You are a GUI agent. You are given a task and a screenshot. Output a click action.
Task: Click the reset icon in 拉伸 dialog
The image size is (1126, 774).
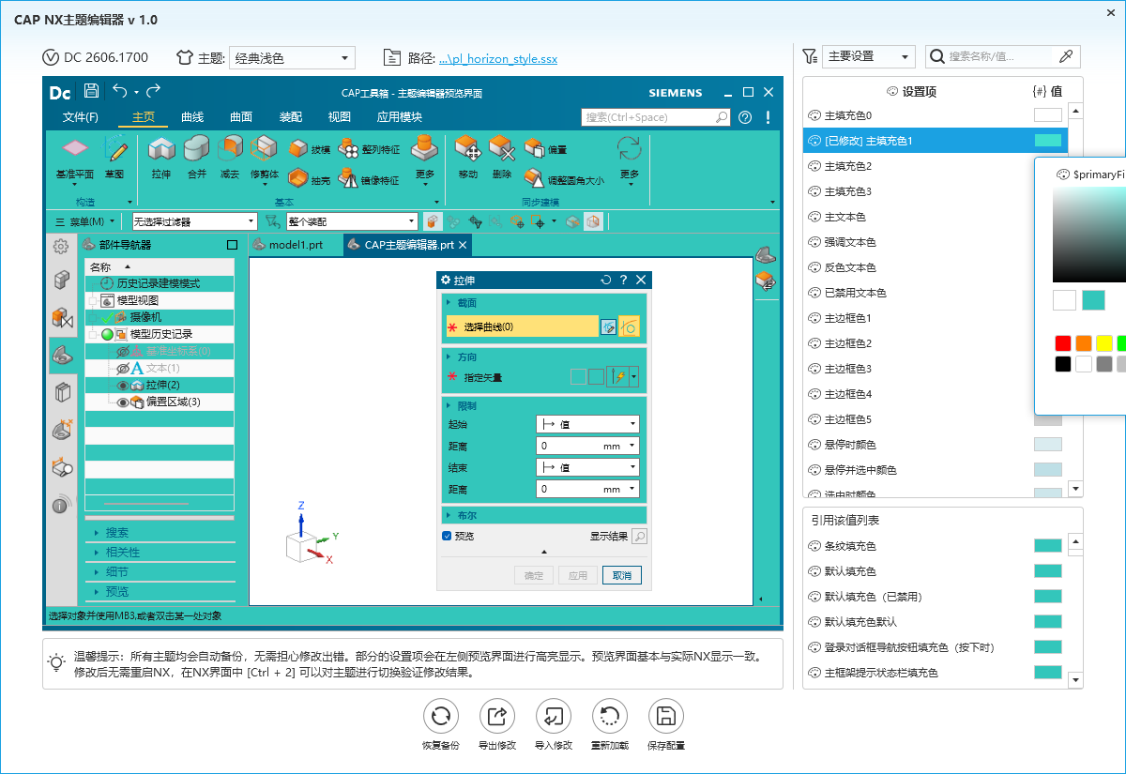pyautogui.click(x=606, y=280)
